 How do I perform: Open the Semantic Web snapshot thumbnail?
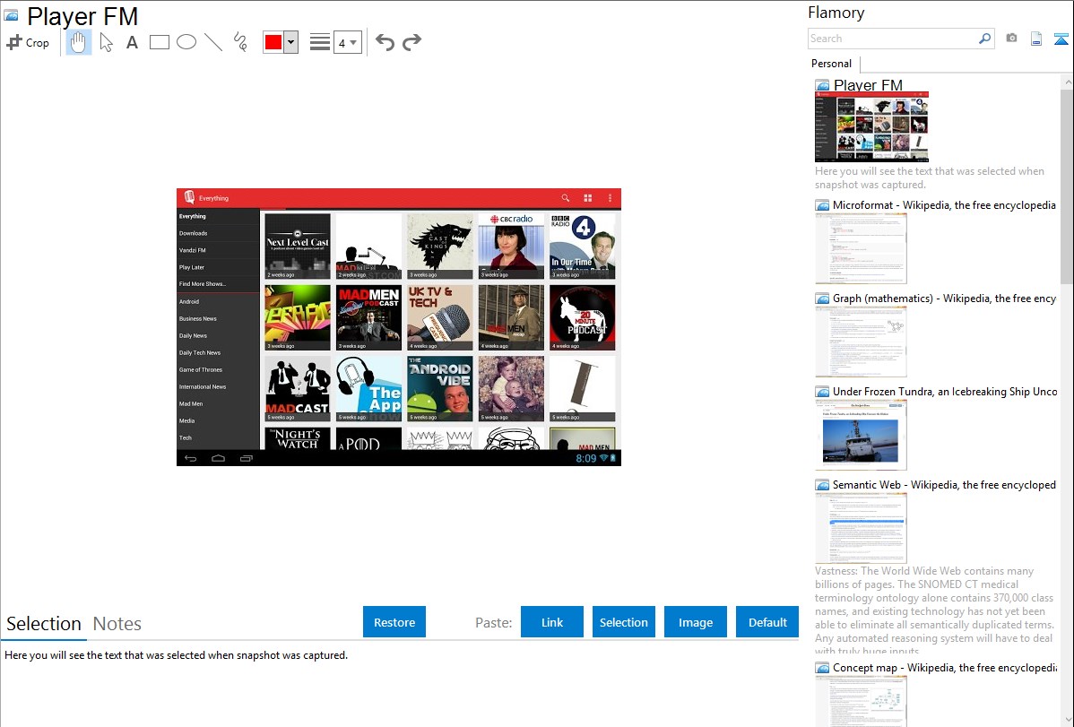click(861, 528)
